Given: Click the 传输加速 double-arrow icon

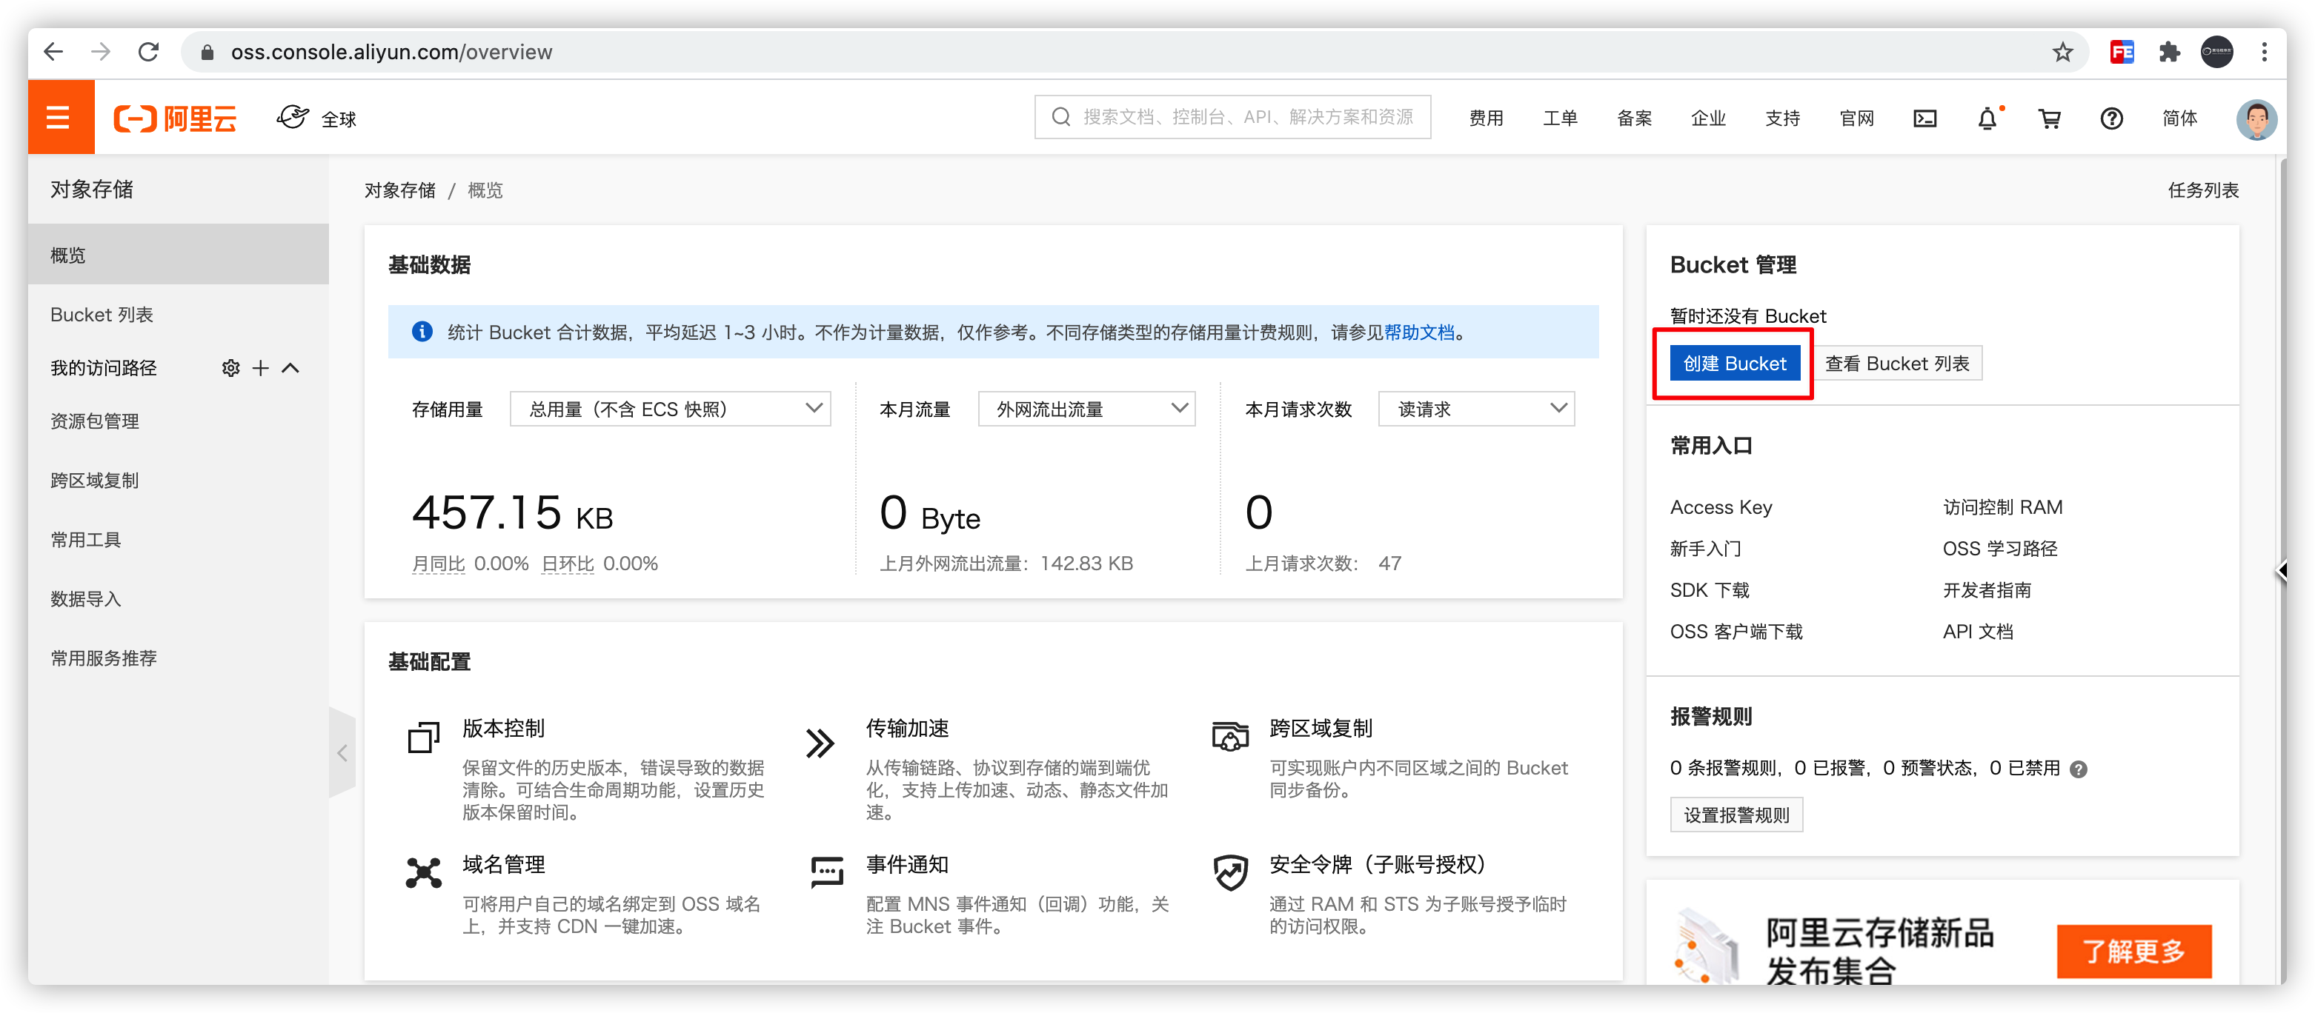Looking at the screenshot, I should 819,742.
